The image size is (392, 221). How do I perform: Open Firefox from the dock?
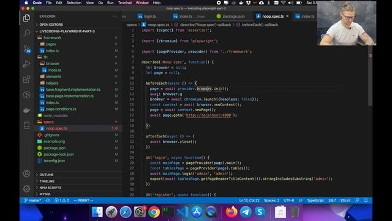click(x=232, y=212)
